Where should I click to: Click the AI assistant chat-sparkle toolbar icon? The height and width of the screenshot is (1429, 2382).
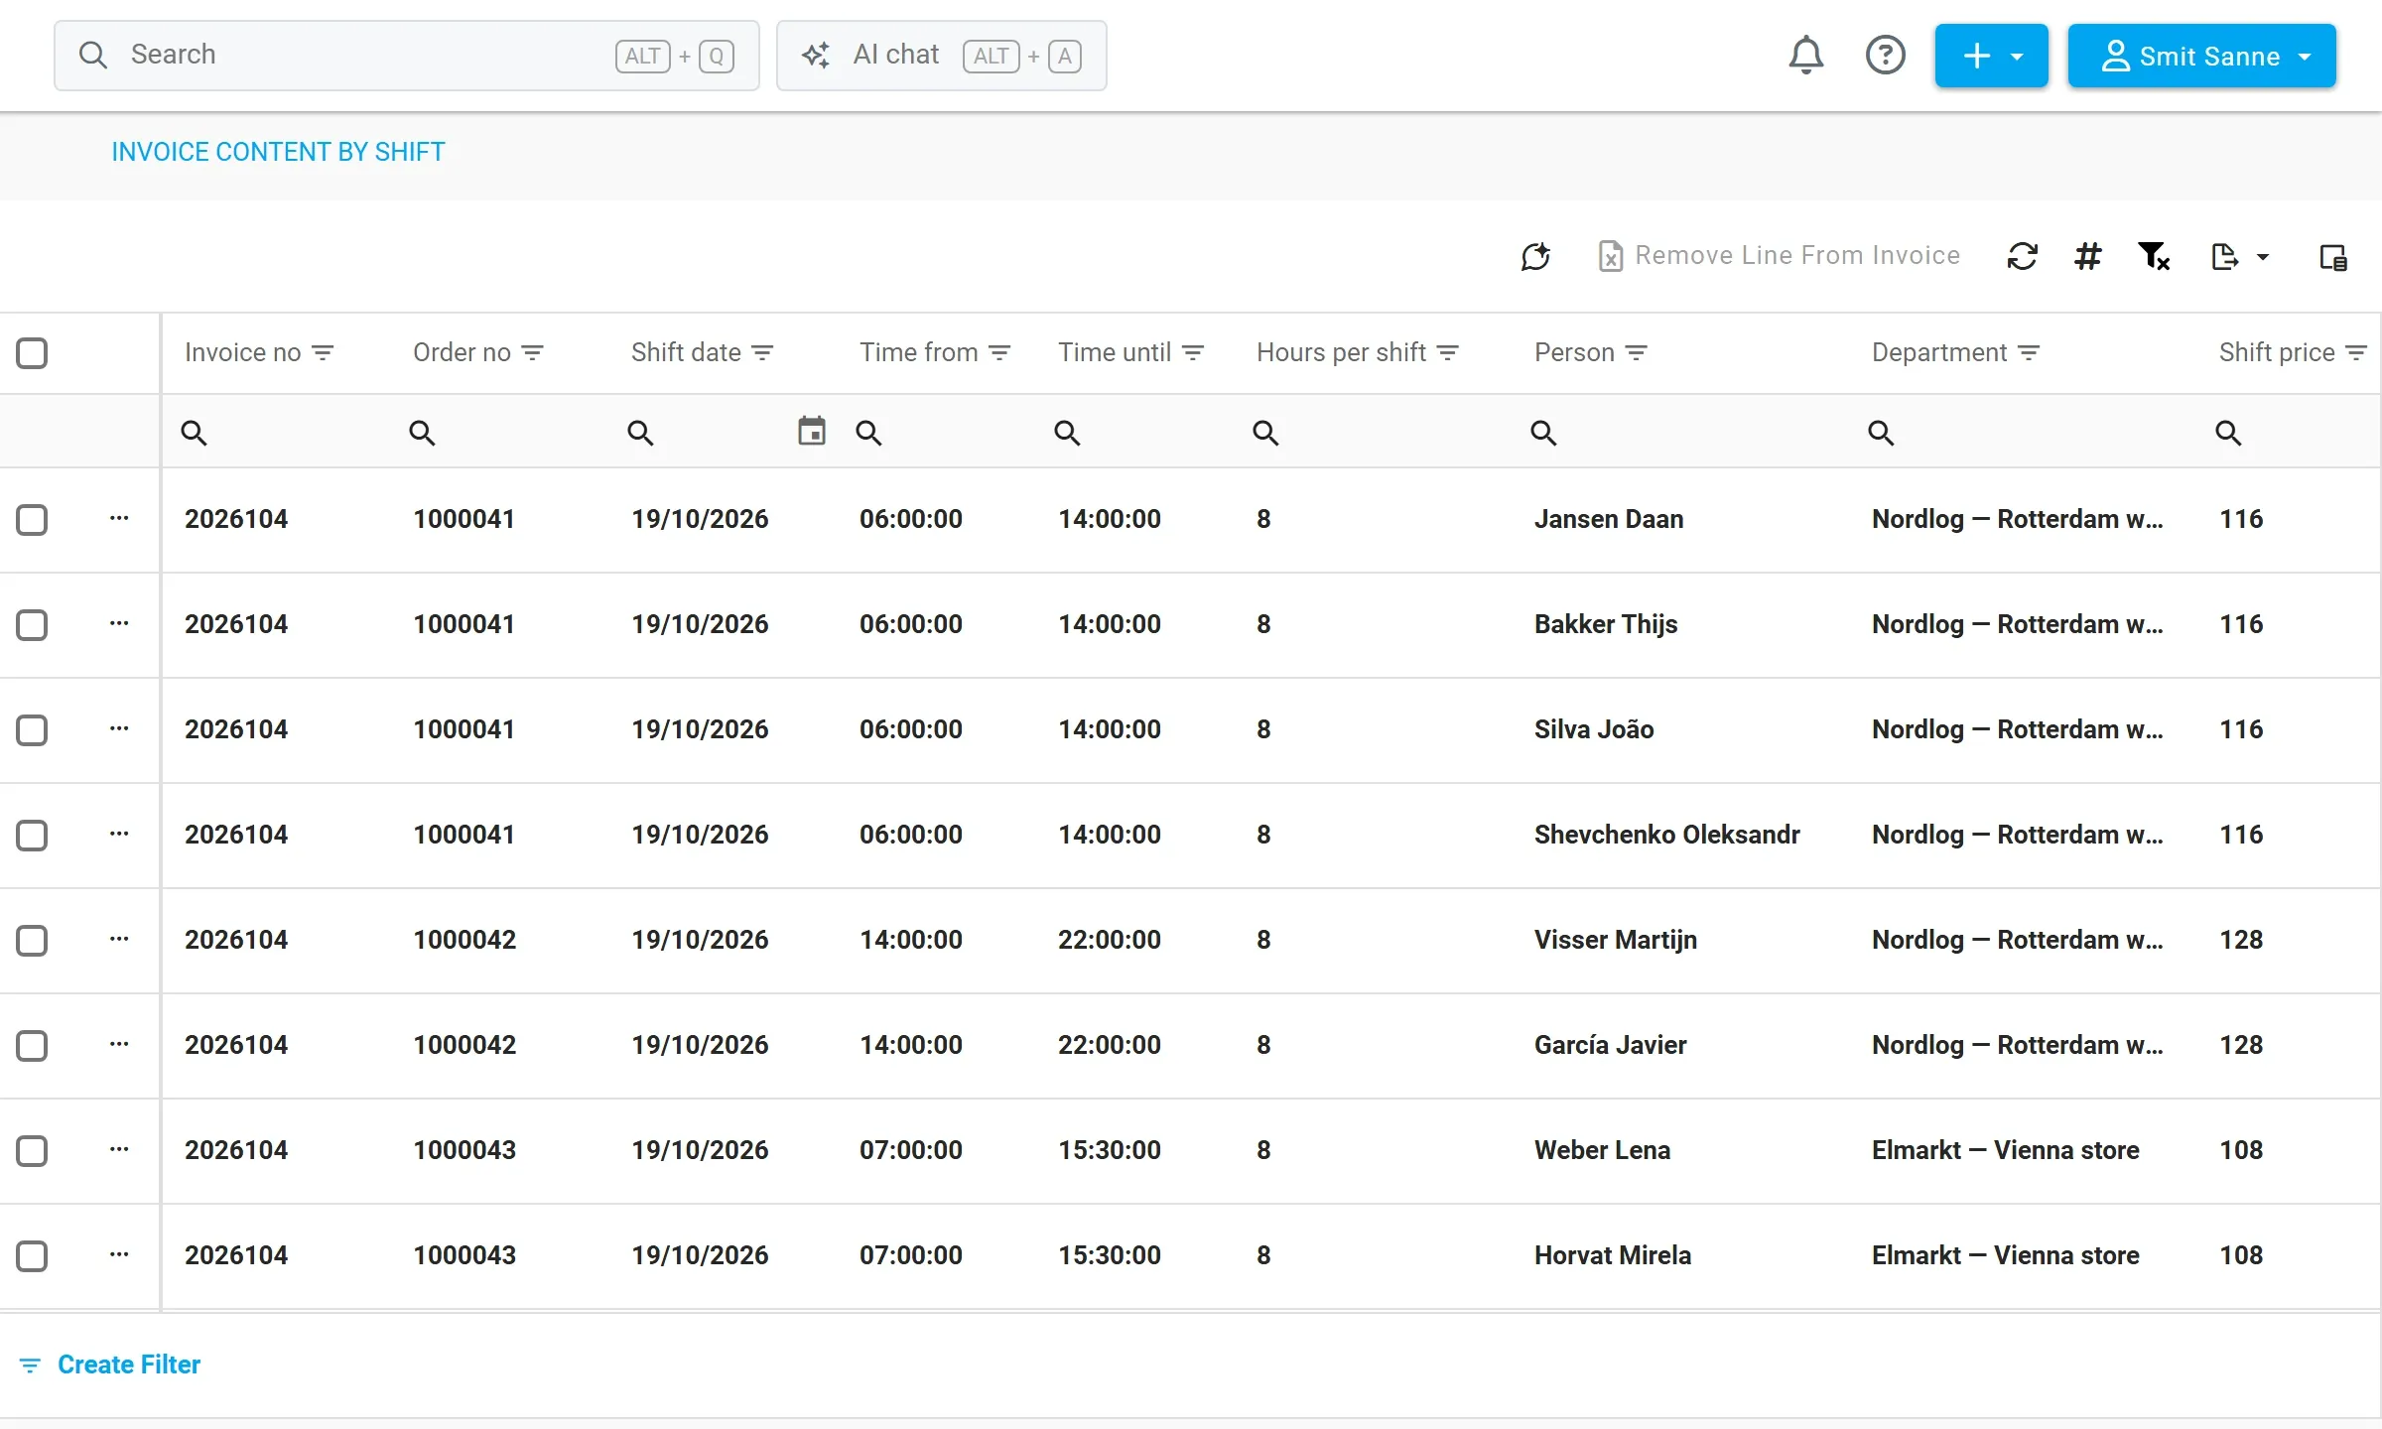click(x=1535, y=256)
